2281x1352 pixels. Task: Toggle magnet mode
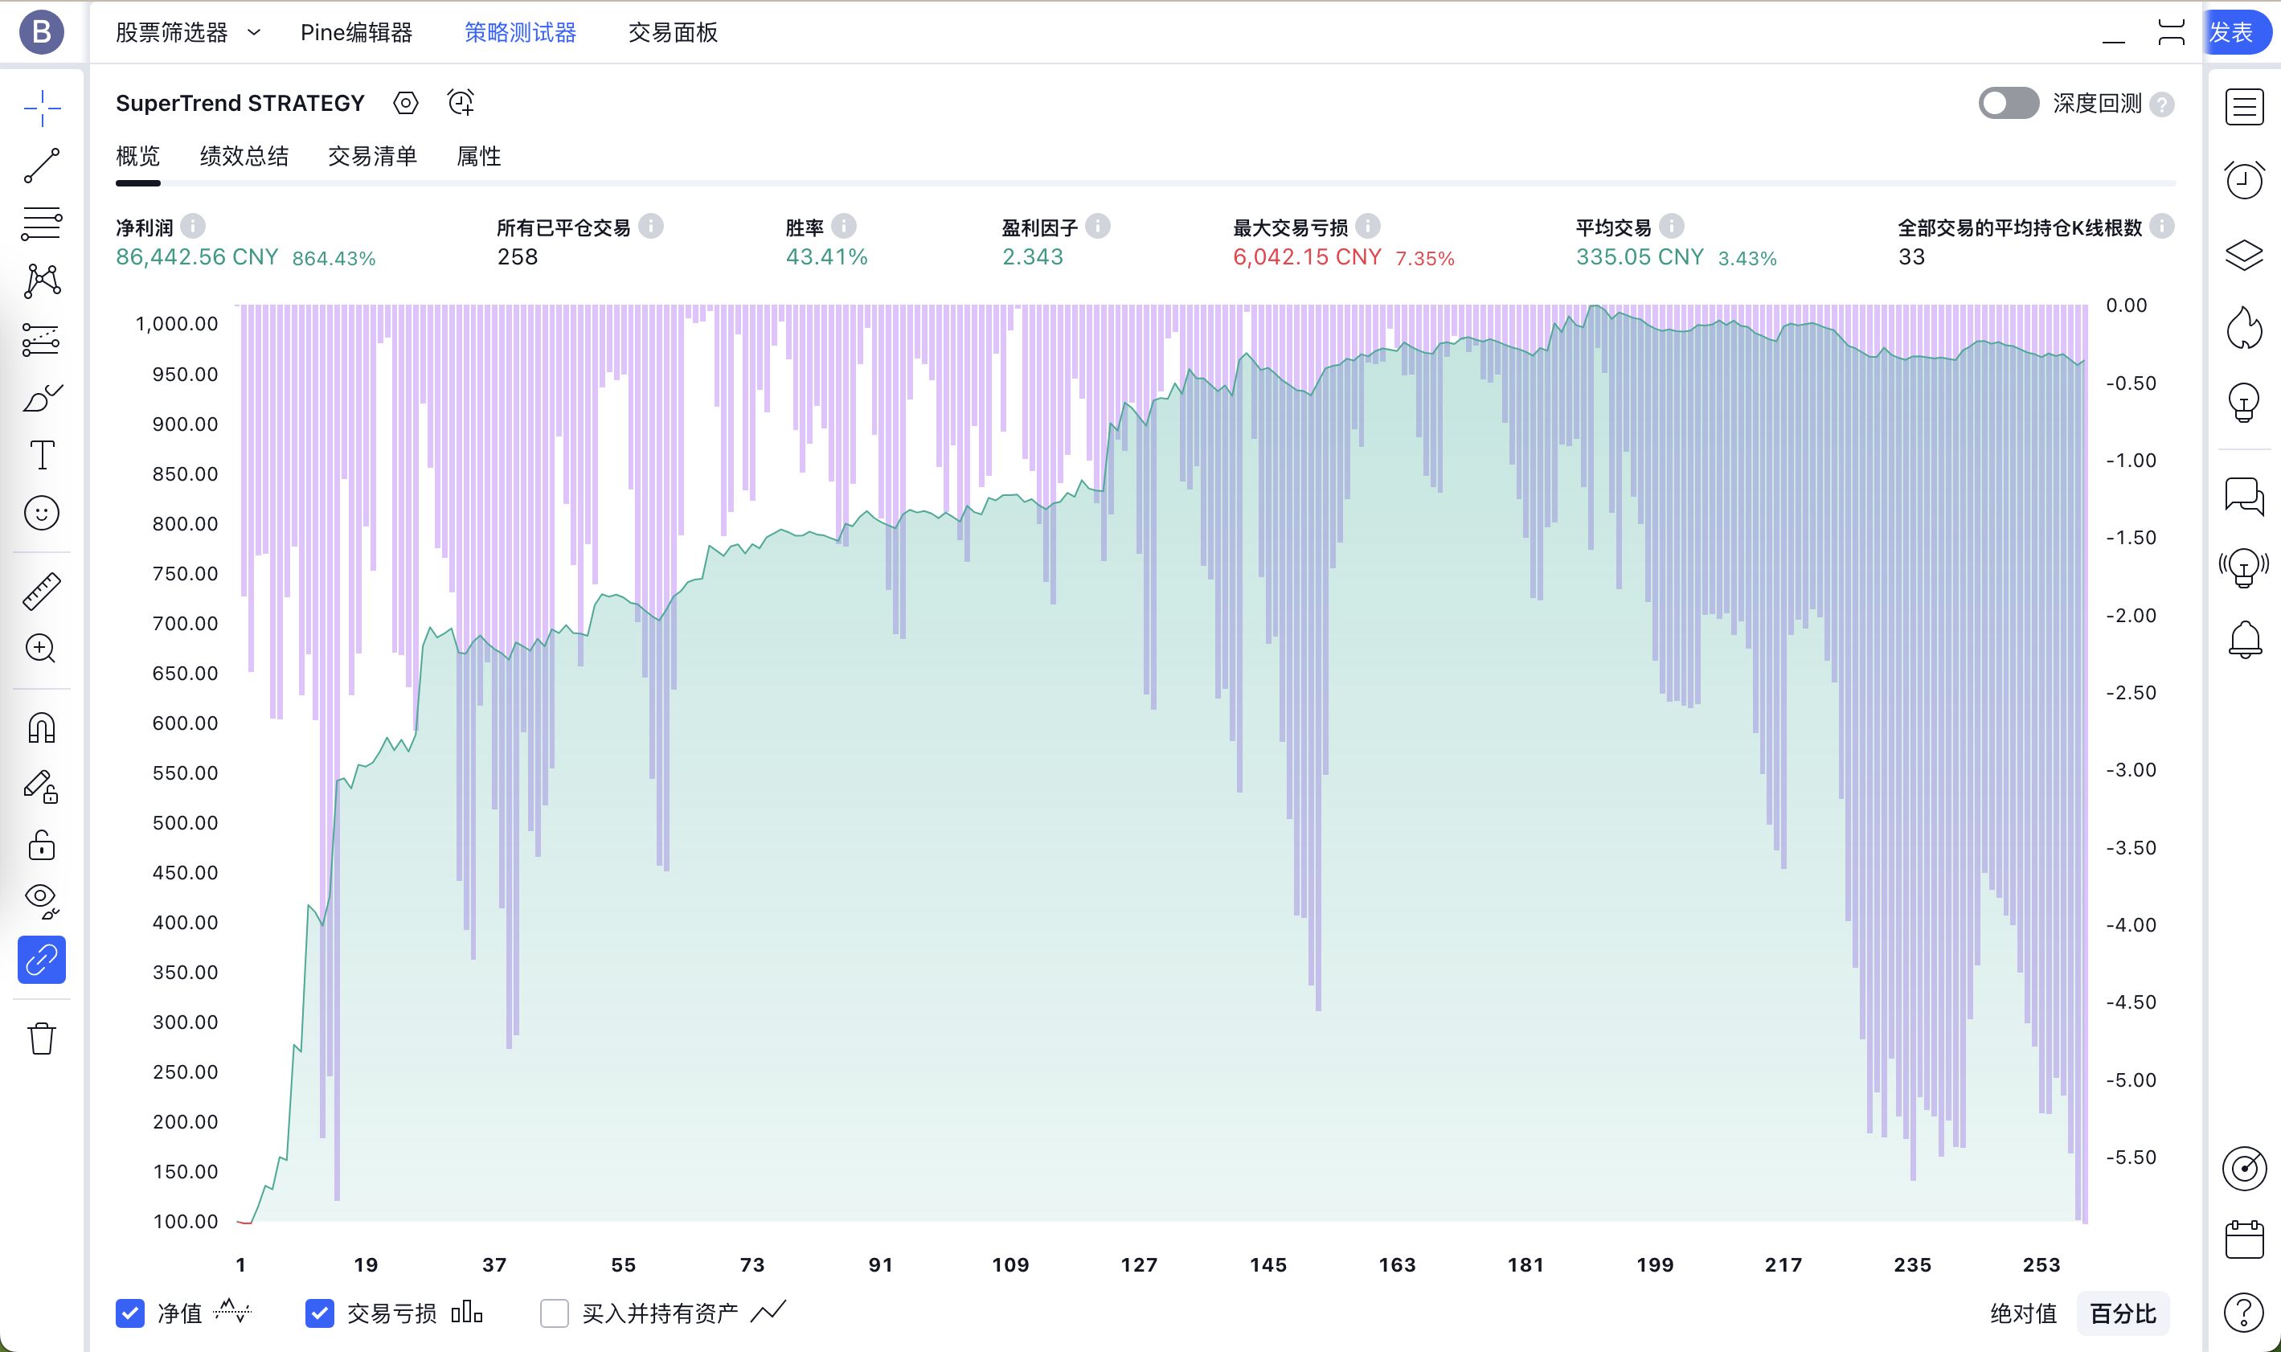coord(42,727)
